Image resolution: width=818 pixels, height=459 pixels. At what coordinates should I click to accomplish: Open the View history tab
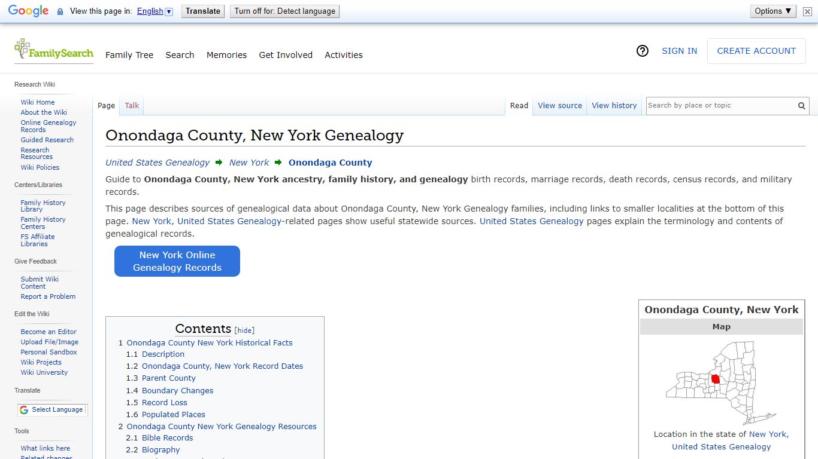click(x=614, y=106)
